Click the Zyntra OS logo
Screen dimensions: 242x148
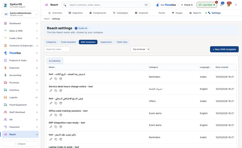(x=5, y=5)
